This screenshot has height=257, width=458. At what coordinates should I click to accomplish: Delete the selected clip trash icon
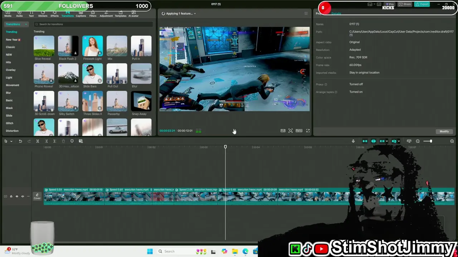tap(63, 141)
